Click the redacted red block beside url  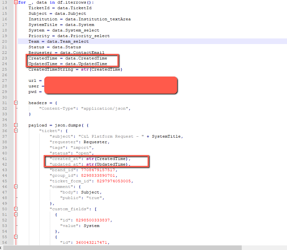[111, 85]
